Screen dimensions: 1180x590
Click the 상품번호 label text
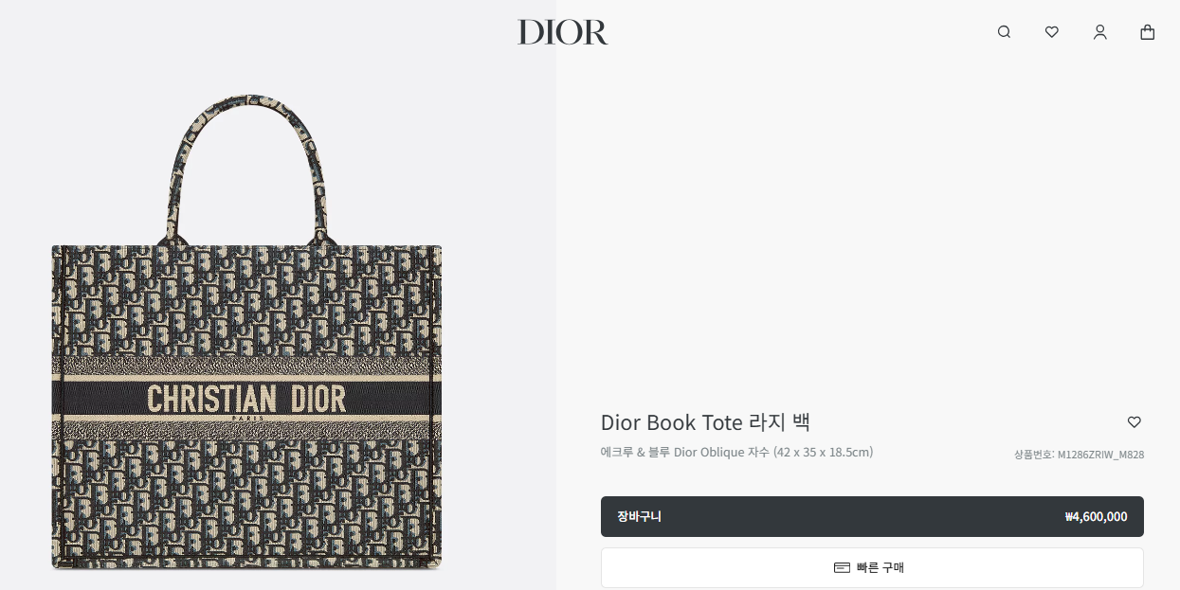pyautogui.click(x=1033, y=455)
